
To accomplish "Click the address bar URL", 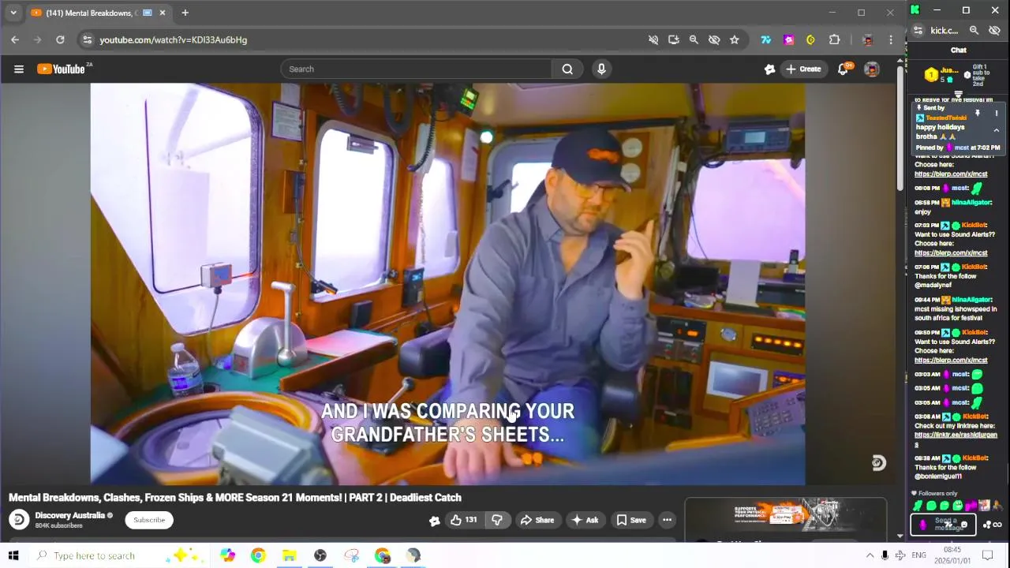I will click(x=173, y=39).
